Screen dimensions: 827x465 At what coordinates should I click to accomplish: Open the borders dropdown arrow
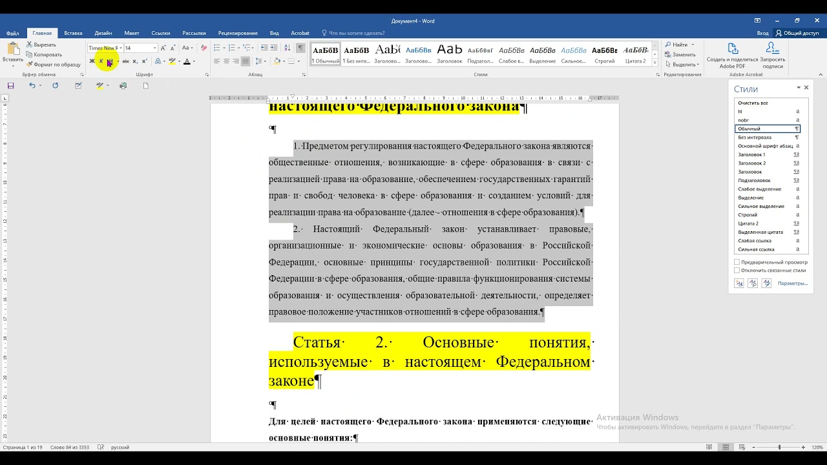click(298, 61)
